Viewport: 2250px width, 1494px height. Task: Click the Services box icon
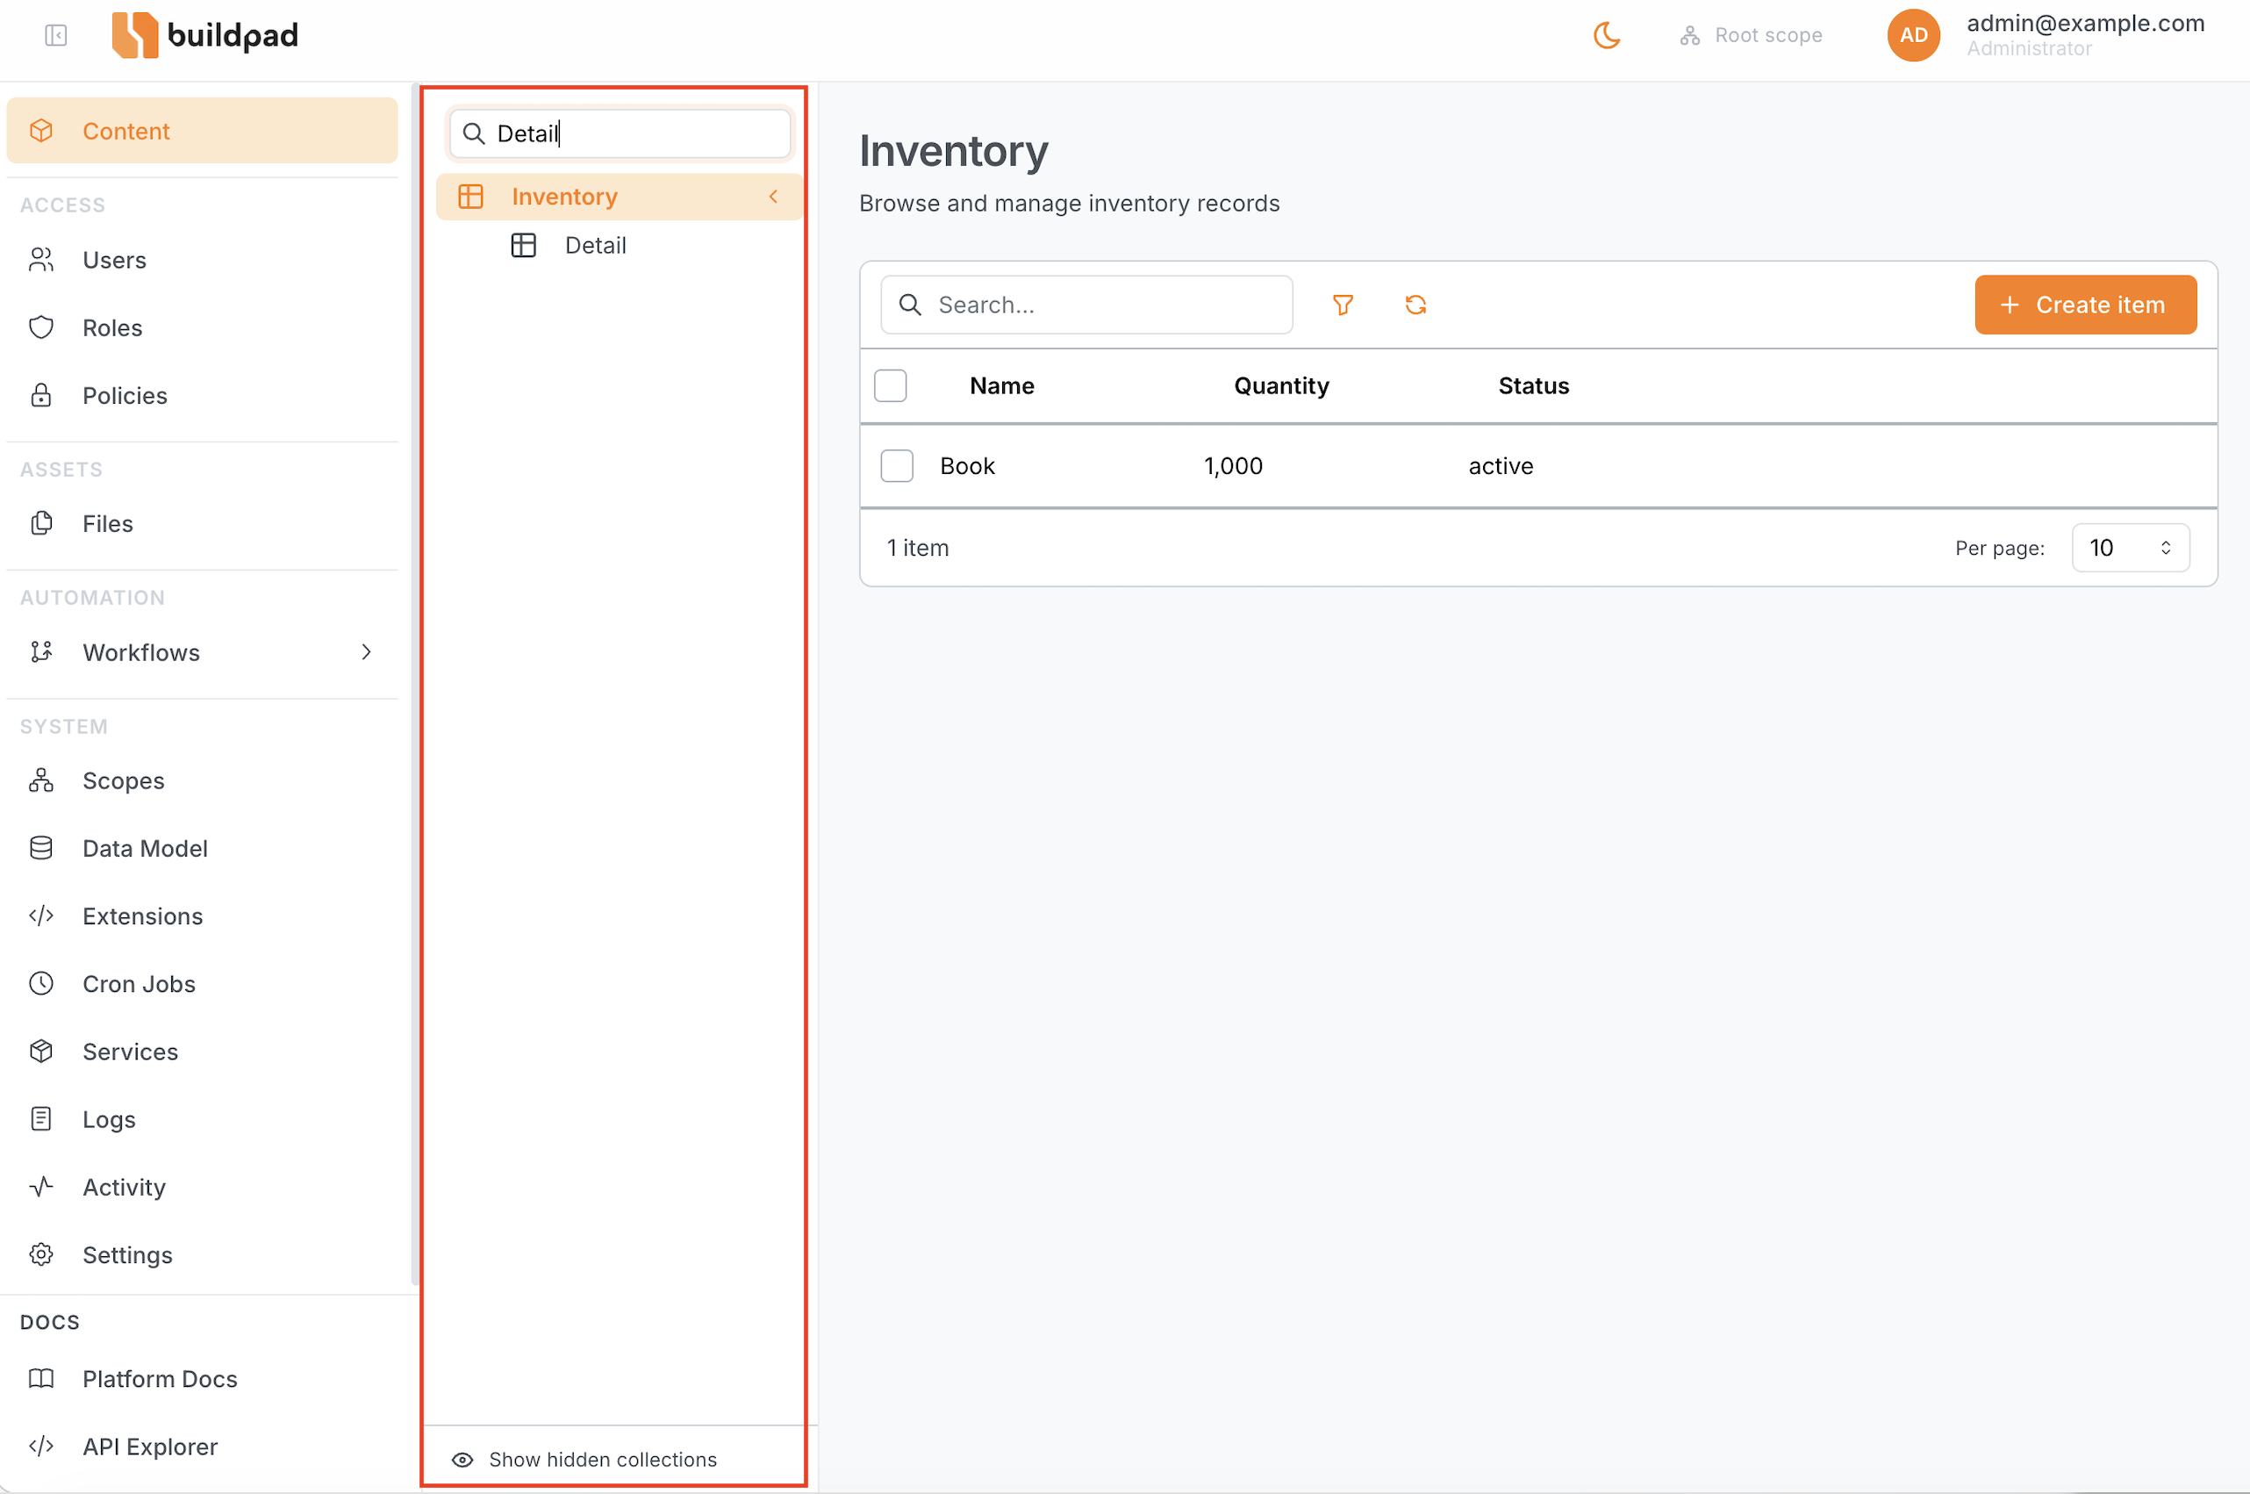[41, 1052]
